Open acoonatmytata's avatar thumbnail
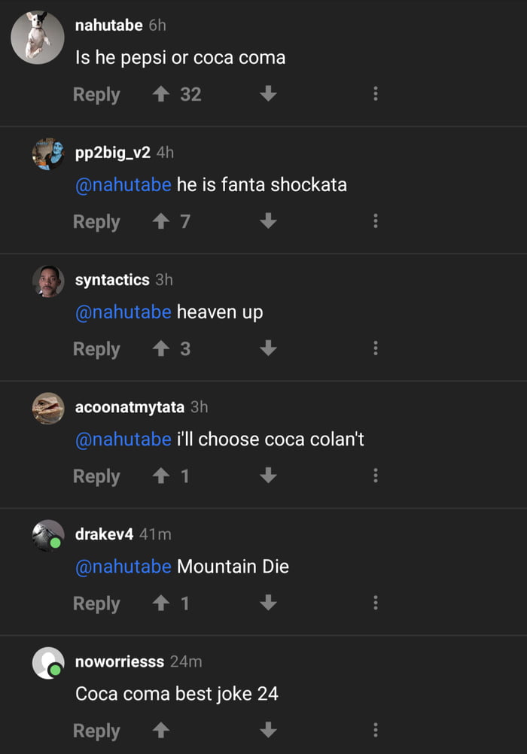 pyautogui.click(x=47, y=409)
